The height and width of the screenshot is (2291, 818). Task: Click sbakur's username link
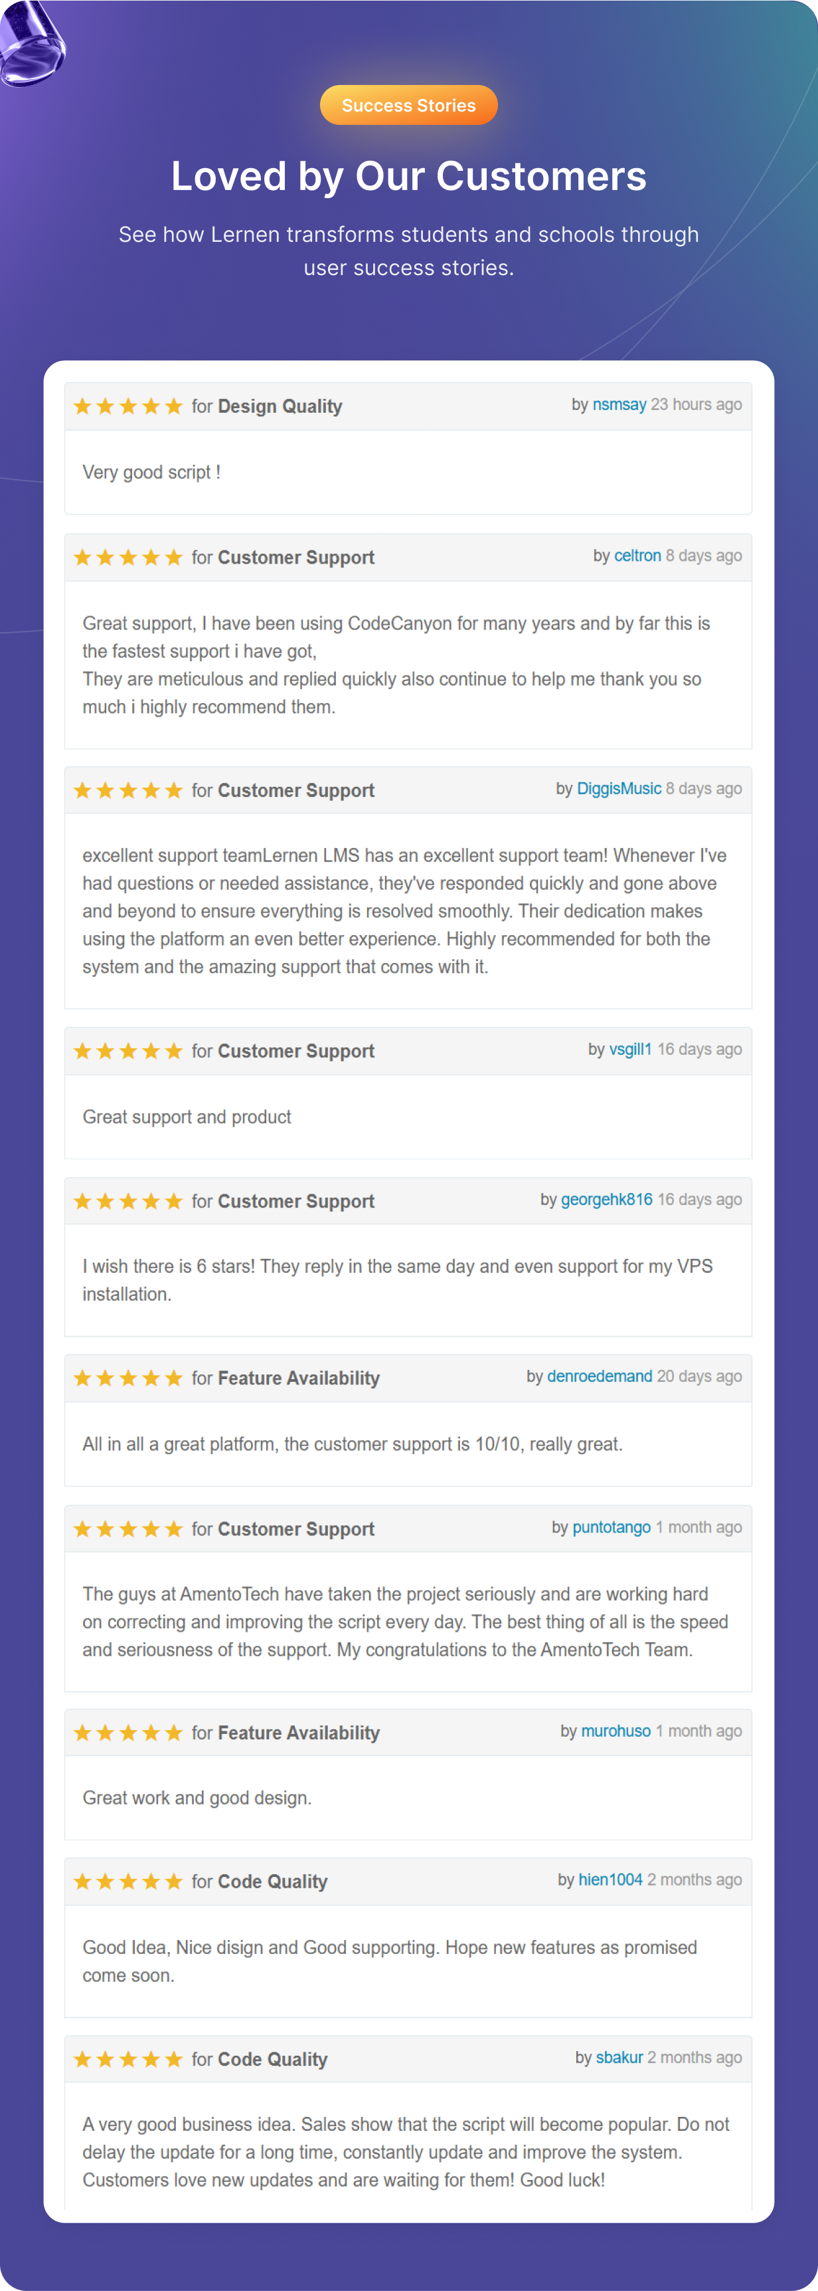tap(619, 2057)
